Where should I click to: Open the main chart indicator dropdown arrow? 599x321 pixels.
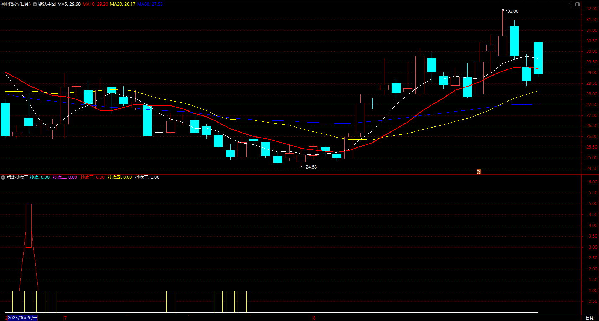(35, 4)
